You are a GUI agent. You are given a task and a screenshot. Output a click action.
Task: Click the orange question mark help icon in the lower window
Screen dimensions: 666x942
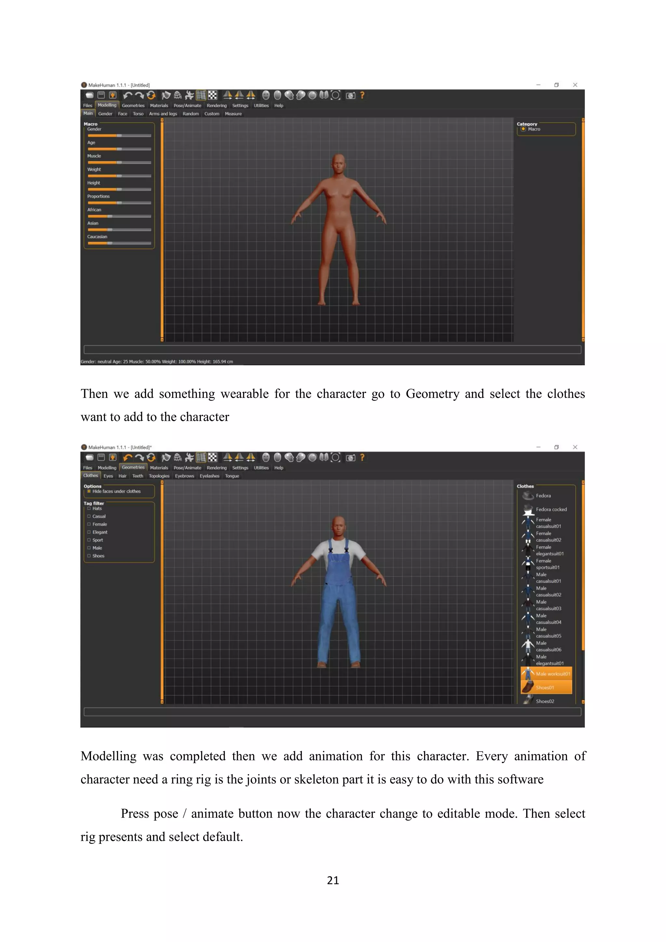tap(362, 457)
